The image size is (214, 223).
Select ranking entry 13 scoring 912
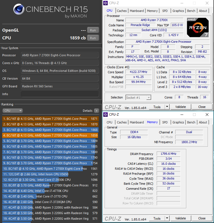tap(50, 185)
